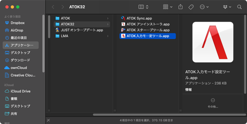247x124 pixels.
Task: Click the large ATOK preview thumbnail
Action: tap(213, 42)
